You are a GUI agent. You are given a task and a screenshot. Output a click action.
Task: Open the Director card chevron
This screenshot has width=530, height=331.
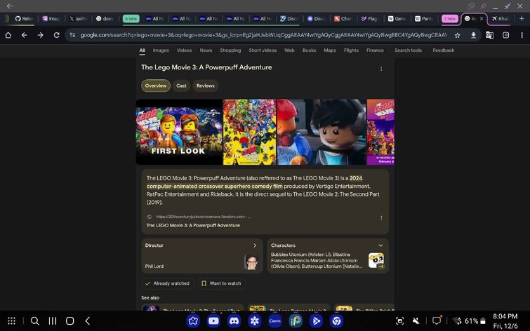255,245
